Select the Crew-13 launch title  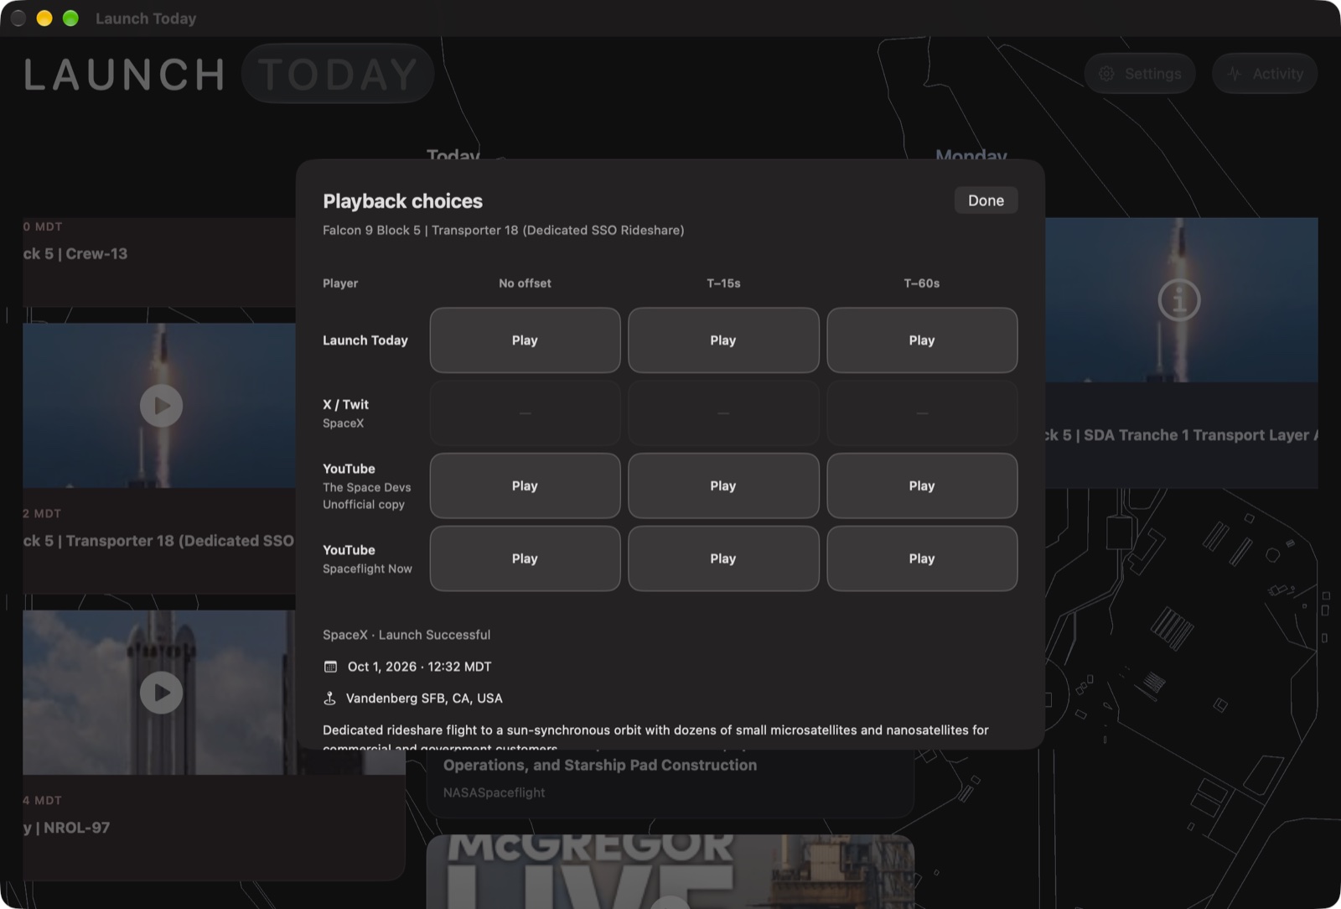click(x=75, y=254)
